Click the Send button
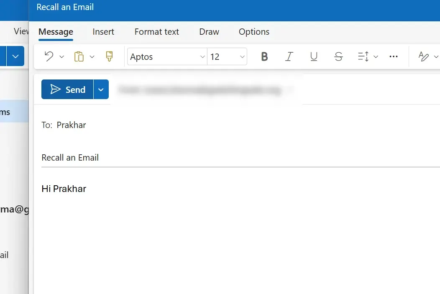The height and width of the screenshot is (294, 440). point(67,89)
